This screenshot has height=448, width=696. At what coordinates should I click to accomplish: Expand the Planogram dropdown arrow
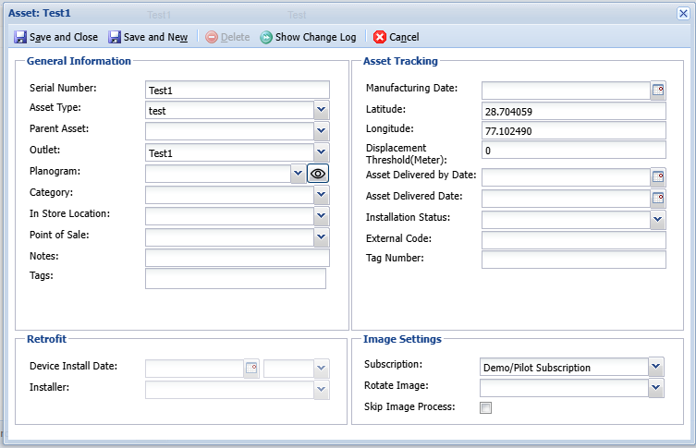click(x=298, y=173)
